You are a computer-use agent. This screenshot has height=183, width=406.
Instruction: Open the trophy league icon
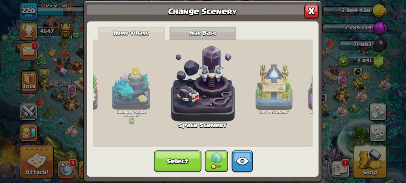point(28,31)
